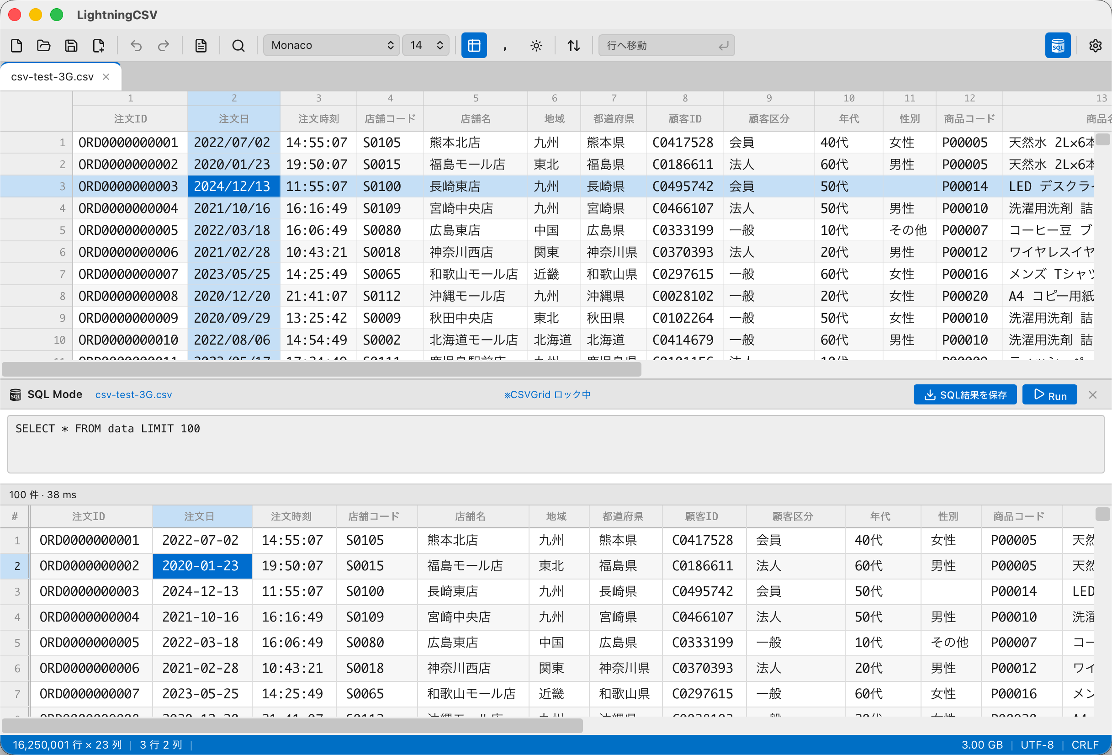Select column header 注文日 in top grid
The width and height of the screenshot is (1112, 755).
233,119
